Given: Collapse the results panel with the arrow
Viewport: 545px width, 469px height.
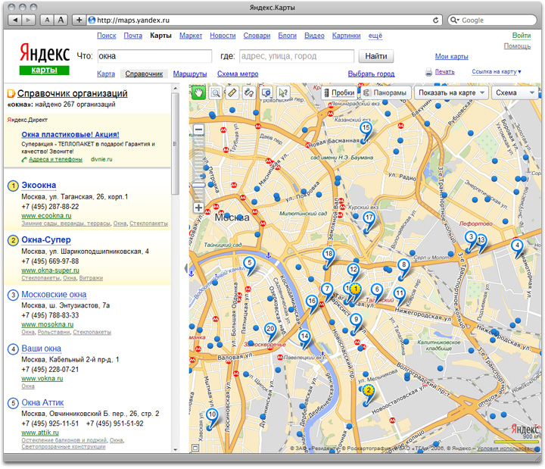Looking at the screenshot, I should point(185,269).
